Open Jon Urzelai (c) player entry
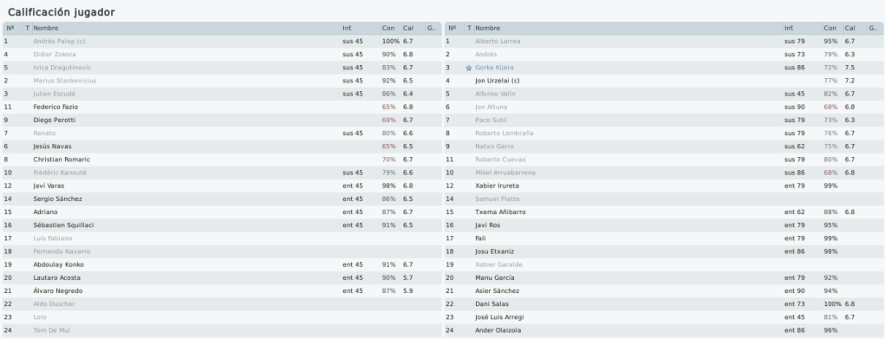This screenshot has height=339, width=885. 664,81
